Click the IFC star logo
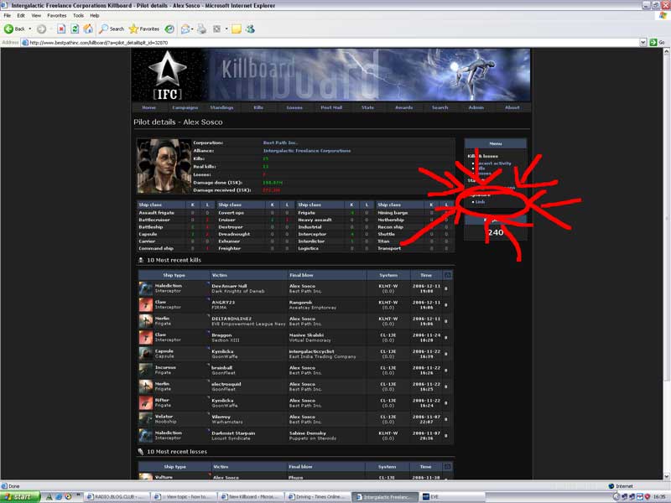The width and height of the screenshot is (671, 503). (167, 75)
